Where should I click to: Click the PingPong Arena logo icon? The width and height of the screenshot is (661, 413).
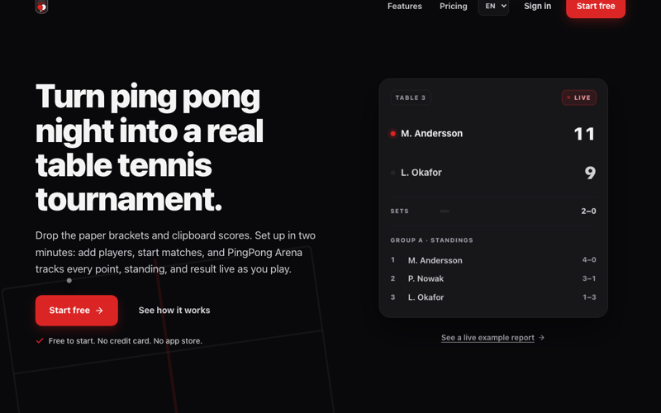[x=41, y=7]
